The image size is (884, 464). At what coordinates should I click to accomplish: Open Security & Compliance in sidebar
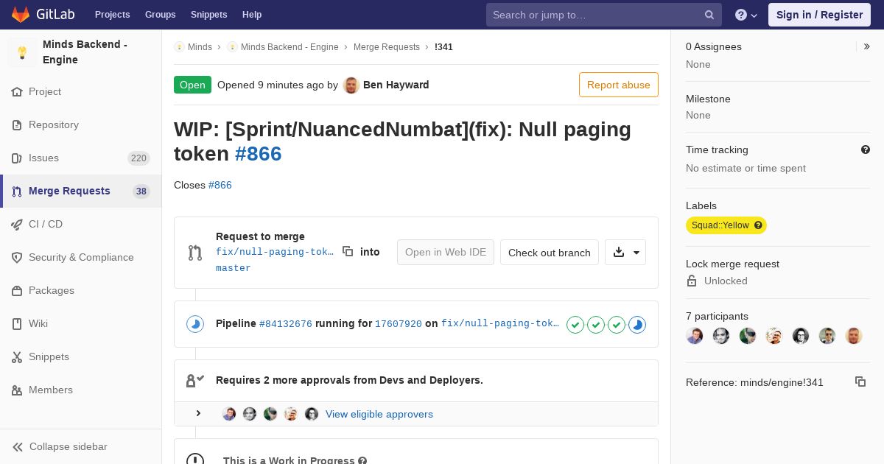point(80,257)
